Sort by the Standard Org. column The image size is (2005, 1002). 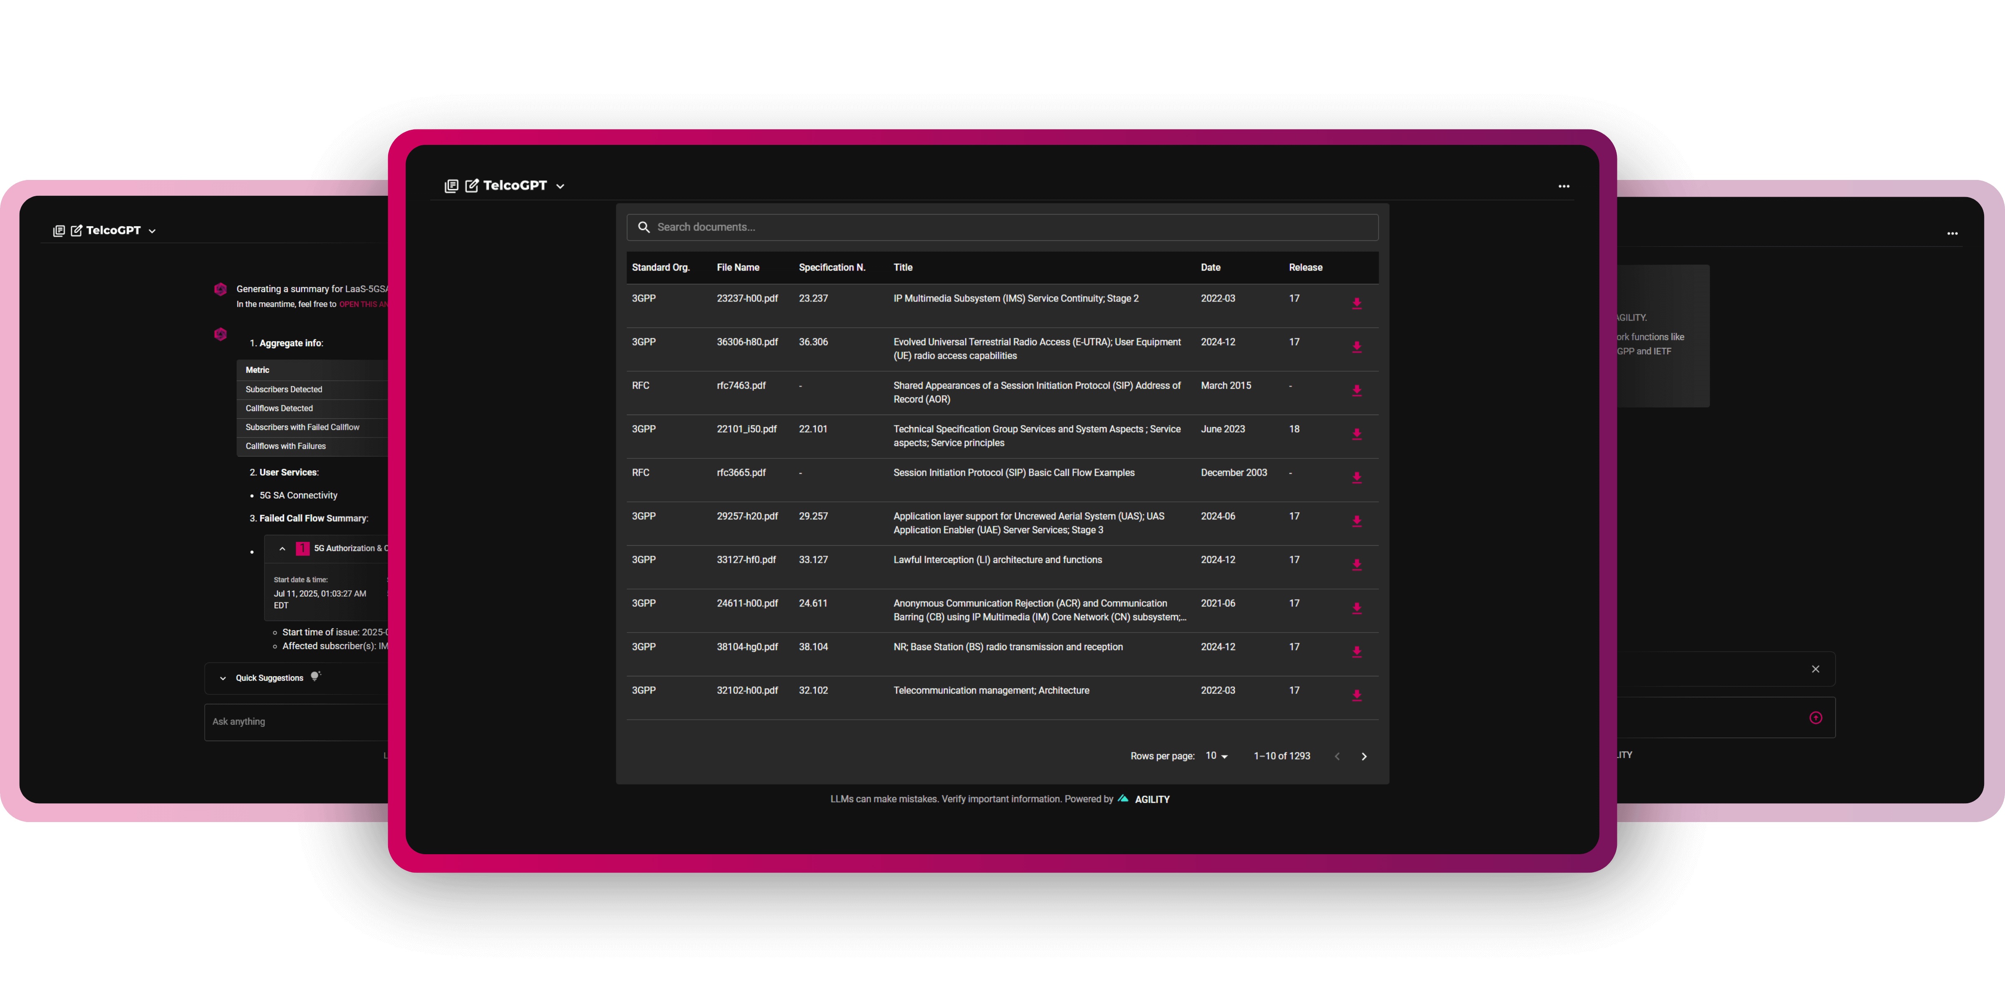click(x=661, y=268)
